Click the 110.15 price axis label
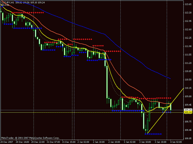 pos(188,88)
